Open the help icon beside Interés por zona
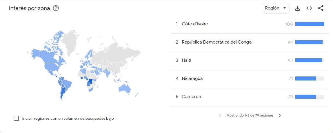The width and height of the screenshot is (333, 133). (56, 8)
